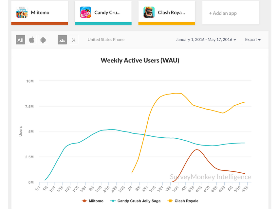
Task: Click the Miitomo app icon
Action: 22,12
